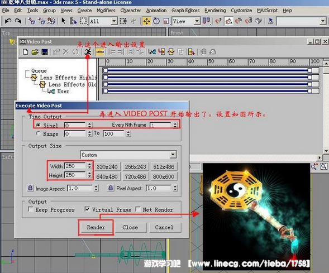329x273 pixels.
Task: Activate Select and Rotate tool
Action: coord(156,21)
